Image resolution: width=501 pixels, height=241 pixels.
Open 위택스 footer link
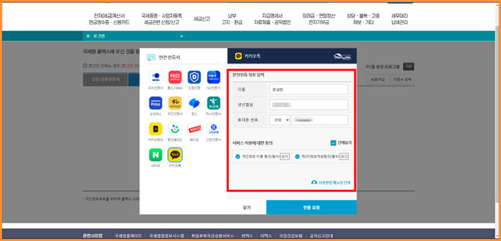247,236
